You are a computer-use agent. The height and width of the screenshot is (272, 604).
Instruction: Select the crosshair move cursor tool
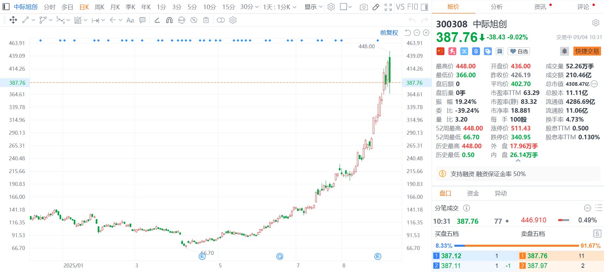(13, 20)
